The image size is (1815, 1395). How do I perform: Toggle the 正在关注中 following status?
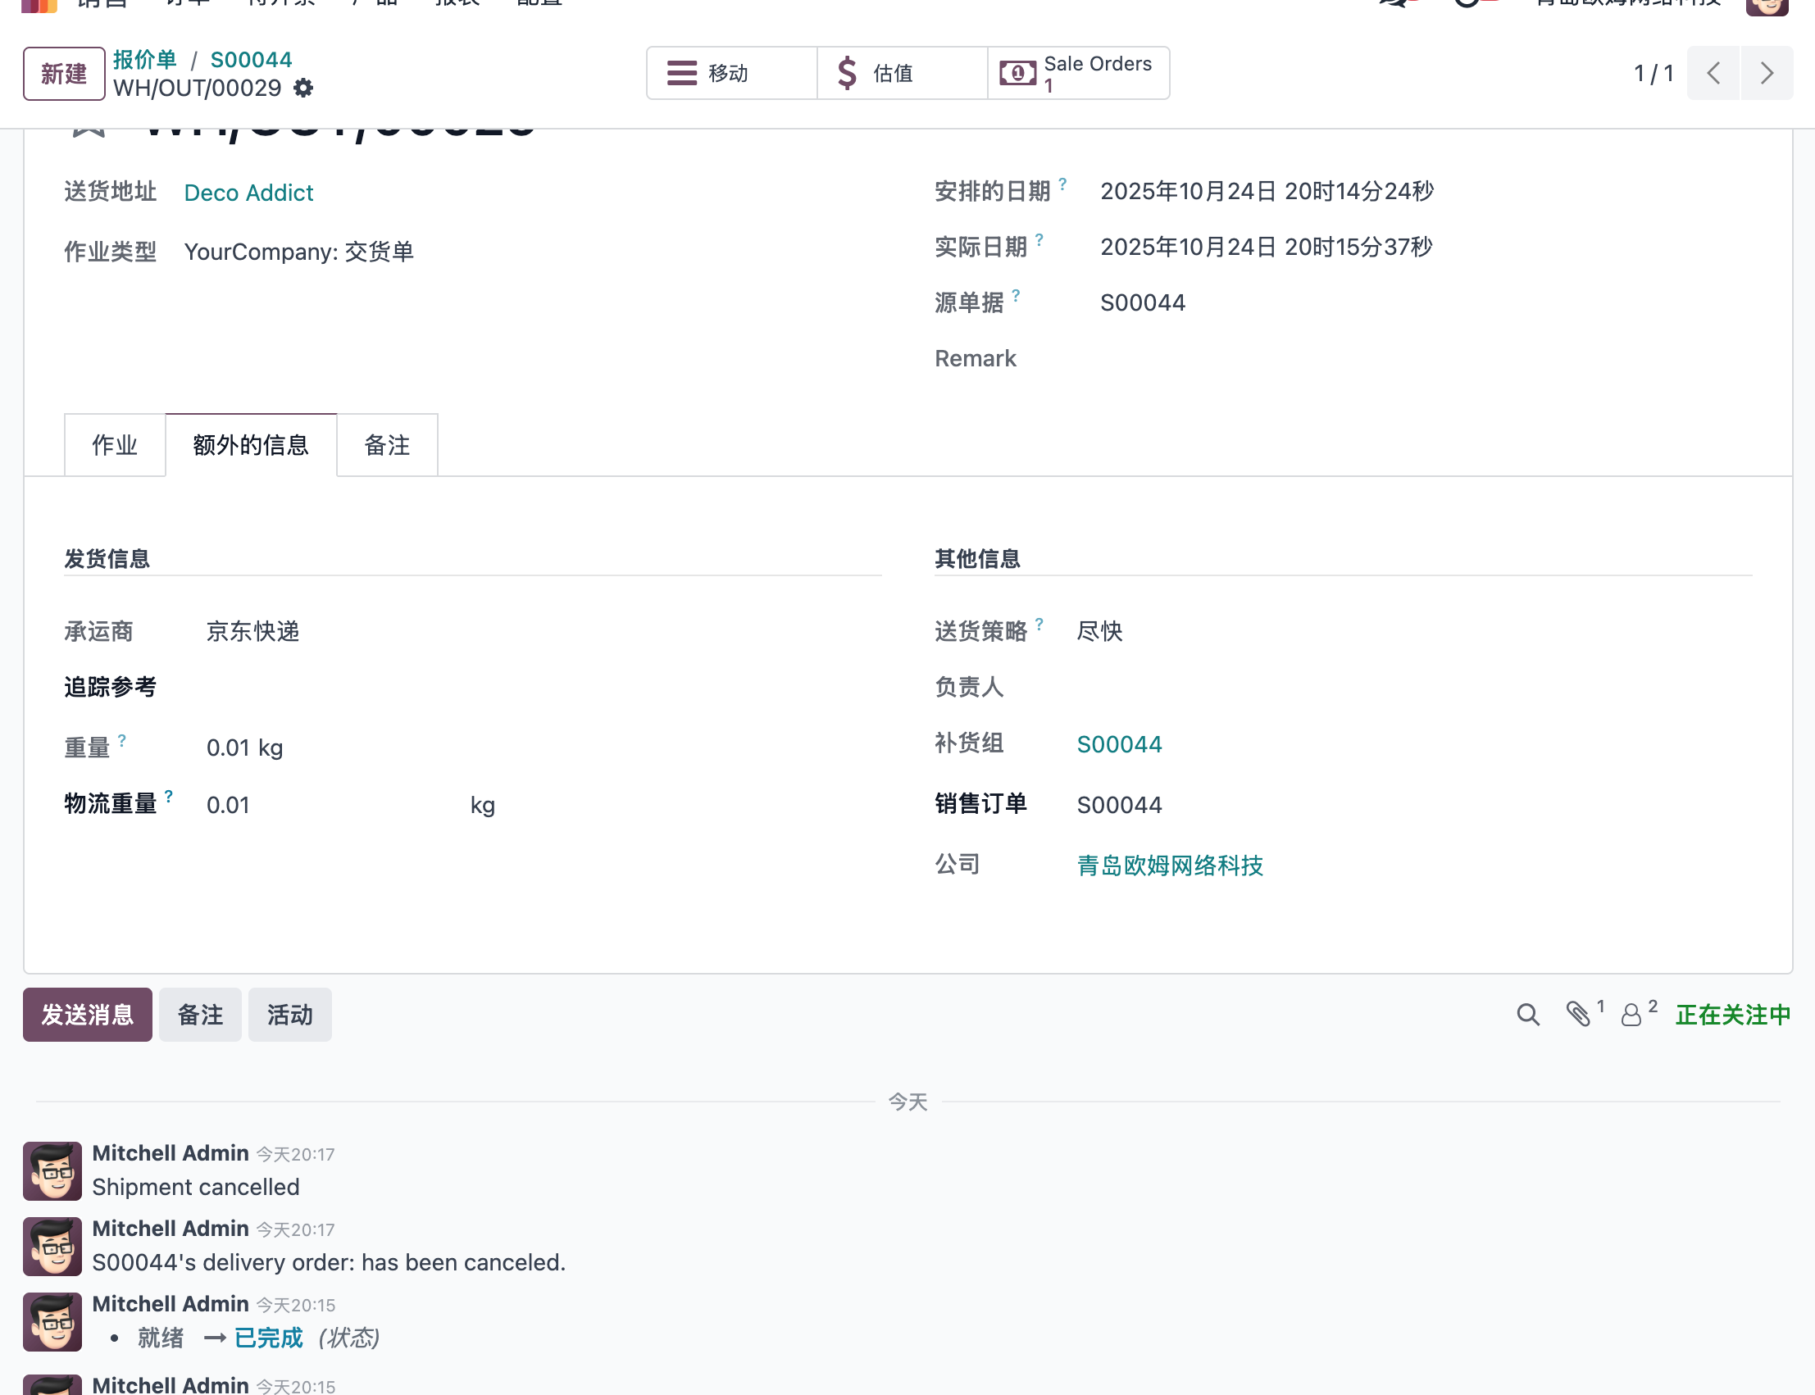click(x=1733, y=1015)
